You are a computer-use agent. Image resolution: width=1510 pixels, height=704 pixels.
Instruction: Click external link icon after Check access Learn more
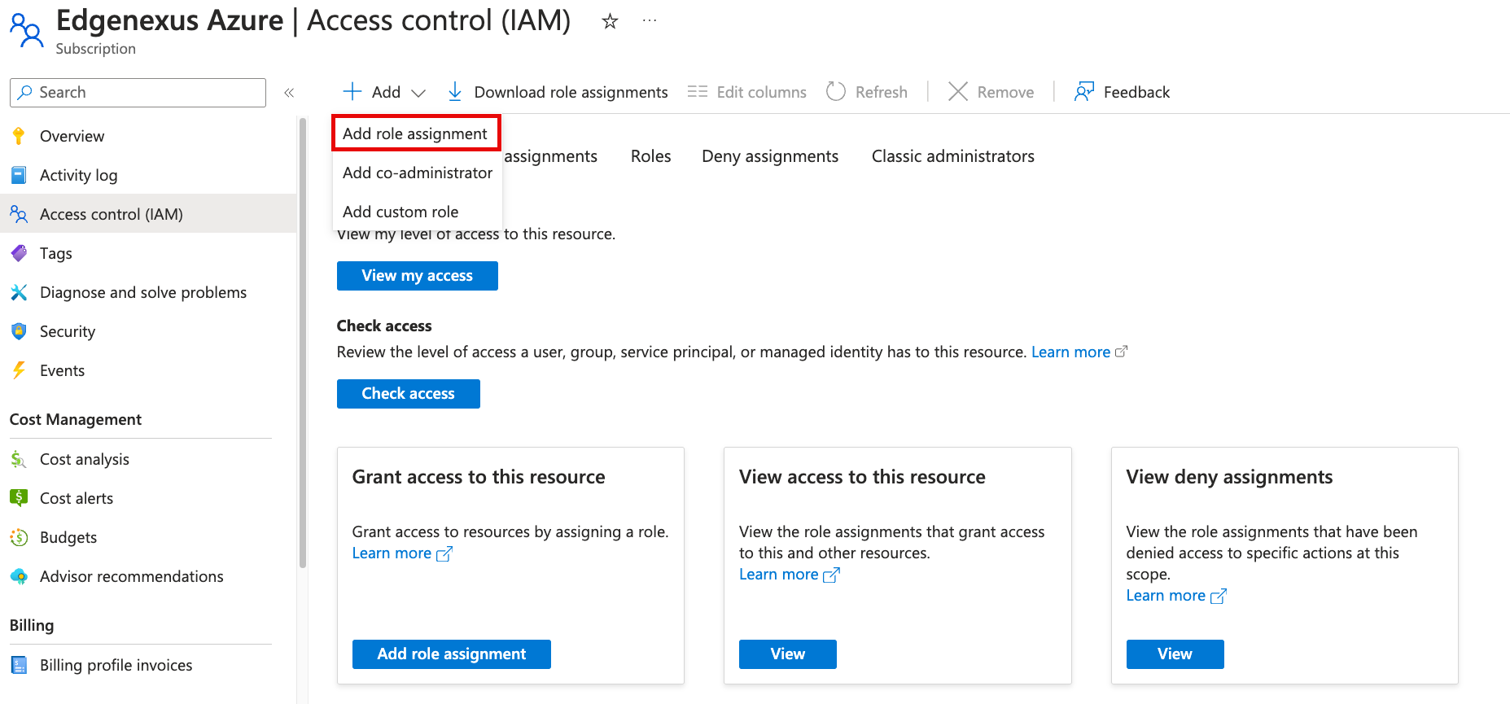[x=1122, y=352]
